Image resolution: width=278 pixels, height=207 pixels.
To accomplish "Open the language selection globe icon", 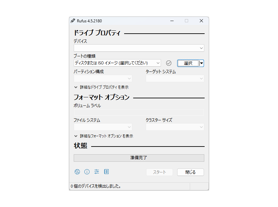I will click(x=77, y=172).
